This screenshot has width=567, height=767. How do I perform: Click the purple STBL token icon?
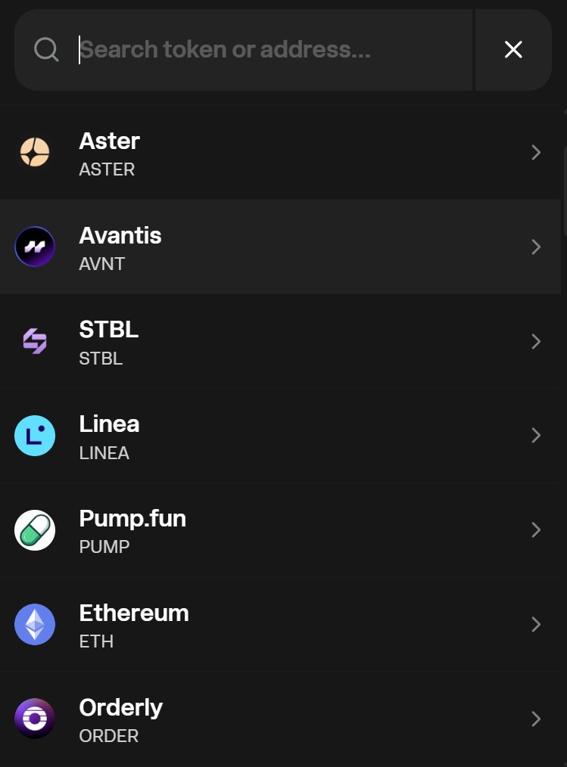pos(35,341)
